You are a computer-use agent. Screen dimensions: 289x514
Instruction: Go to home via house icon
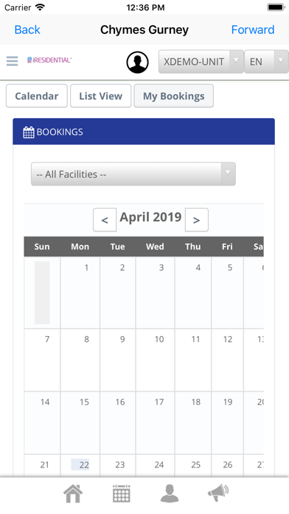pyautogui.click(x=73, y=493)
